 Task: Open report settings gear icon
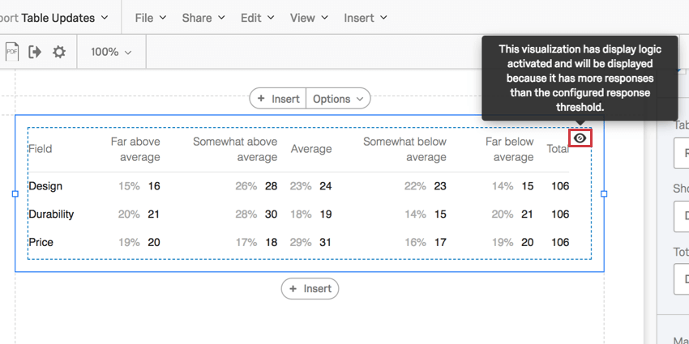[x=59, y=52]
